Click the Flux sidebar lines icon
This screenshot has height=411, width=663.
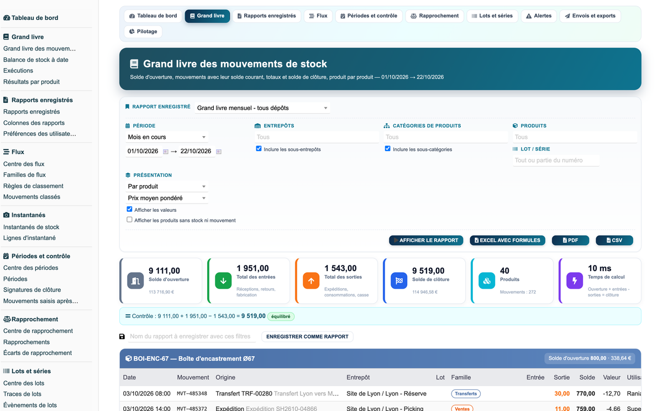point(6,152)
